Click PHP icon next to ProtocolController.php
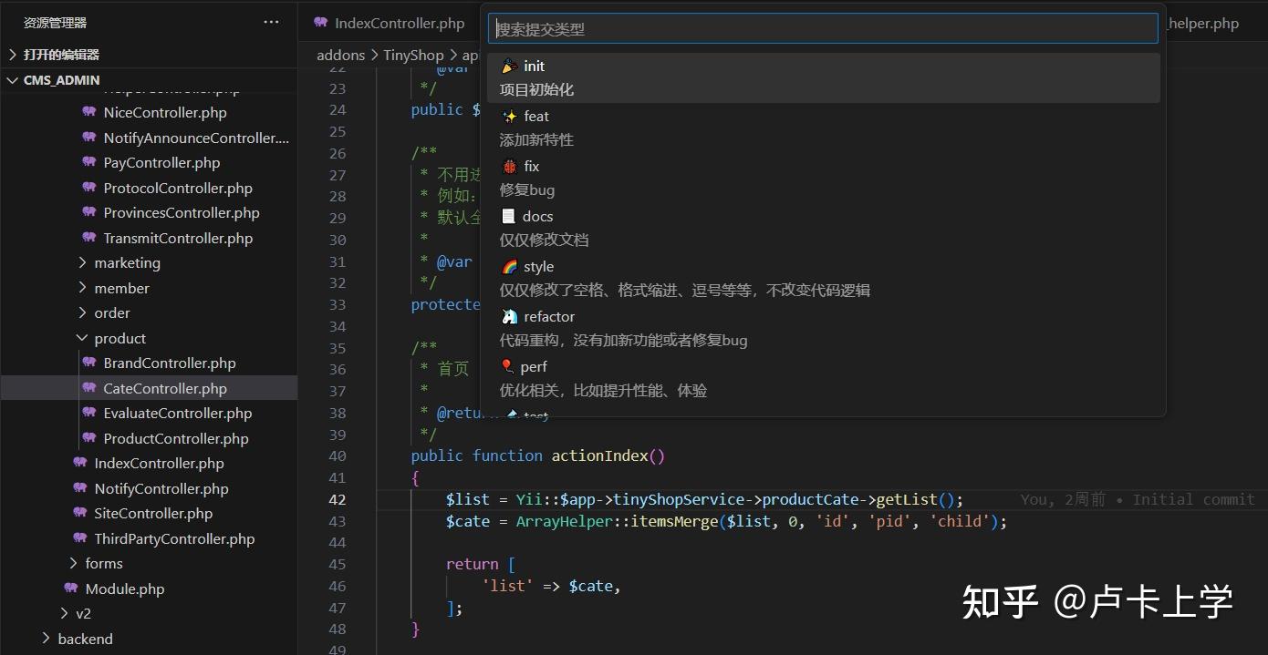 pyautogui.click(x=88, y=188)
